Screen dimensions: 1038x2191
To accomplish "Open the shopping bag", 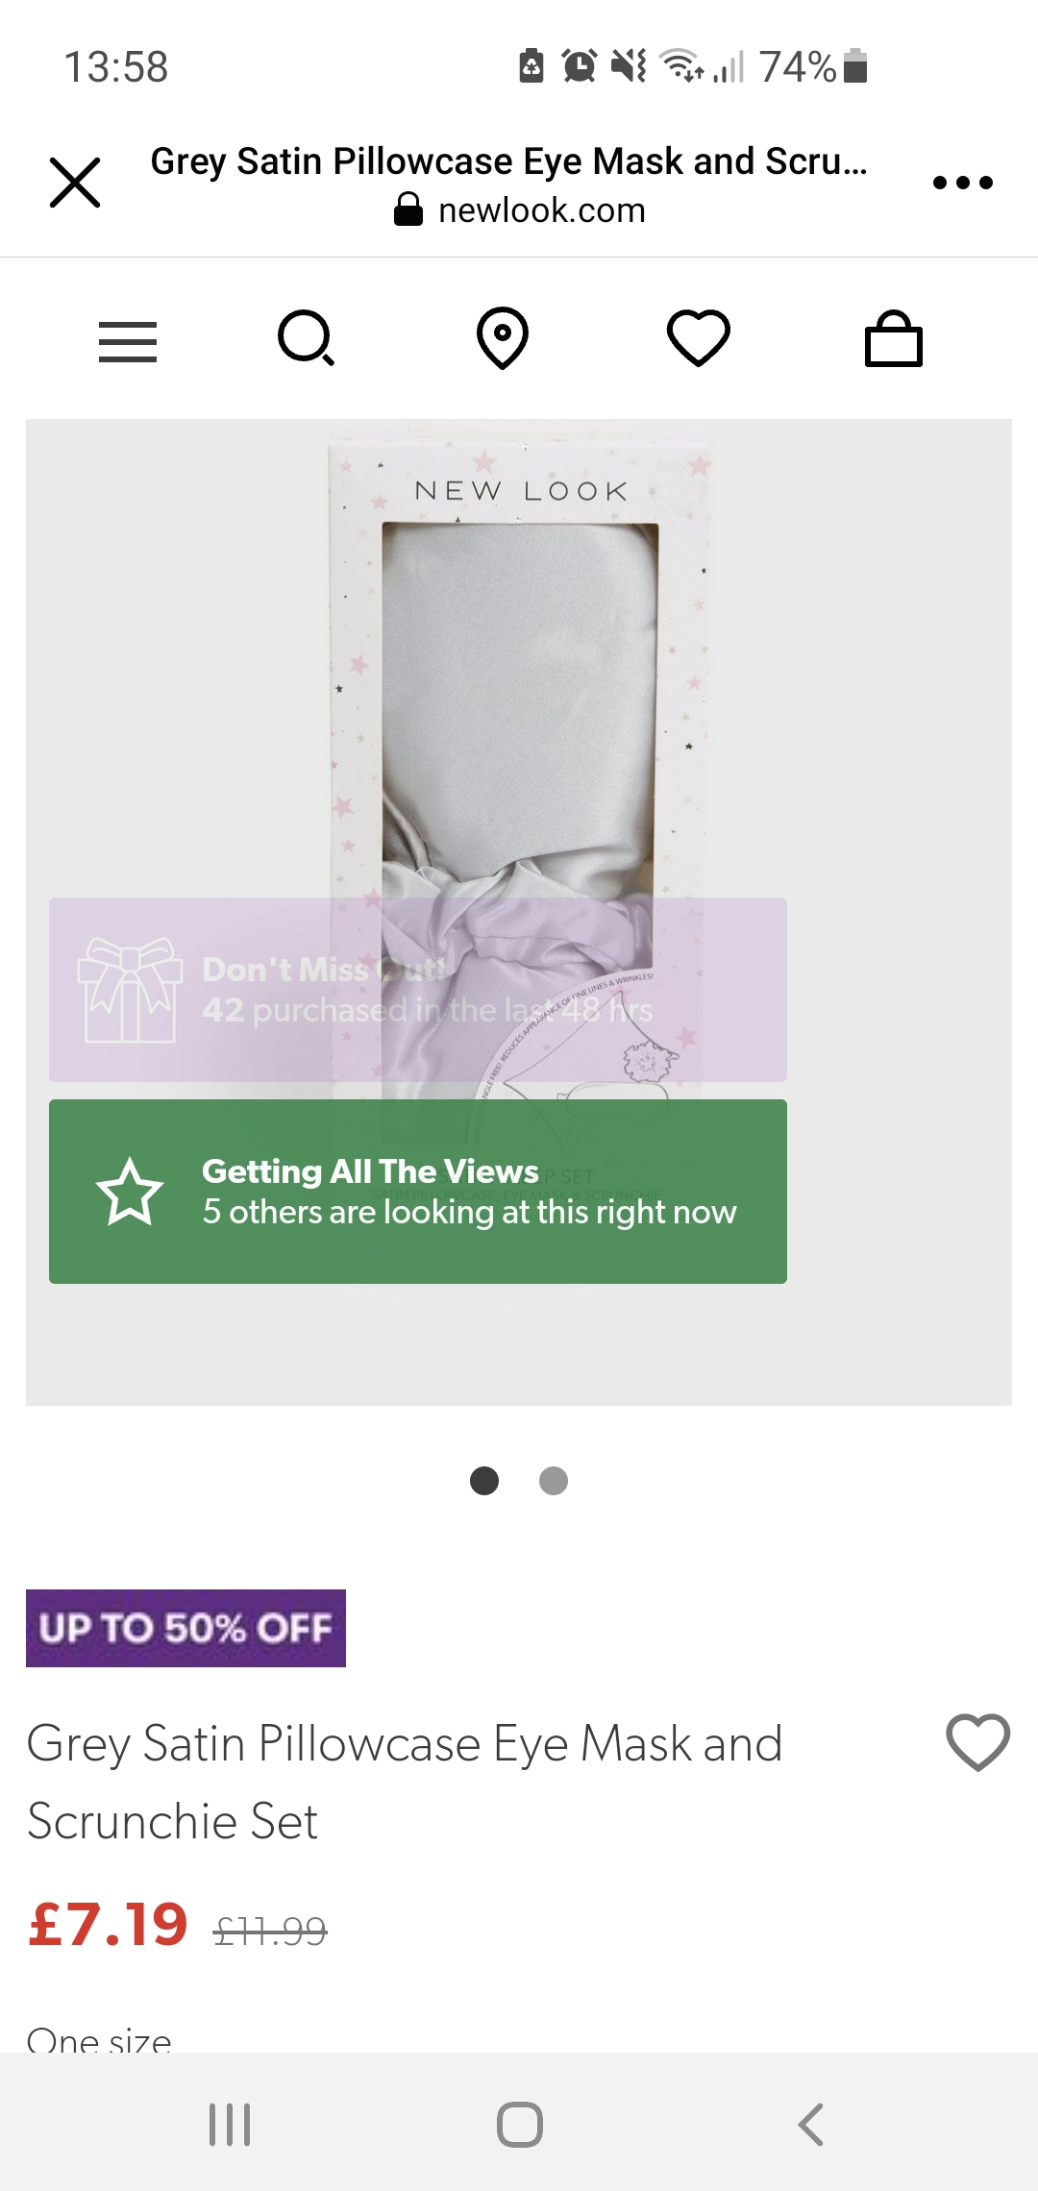I will click(894, 338).
